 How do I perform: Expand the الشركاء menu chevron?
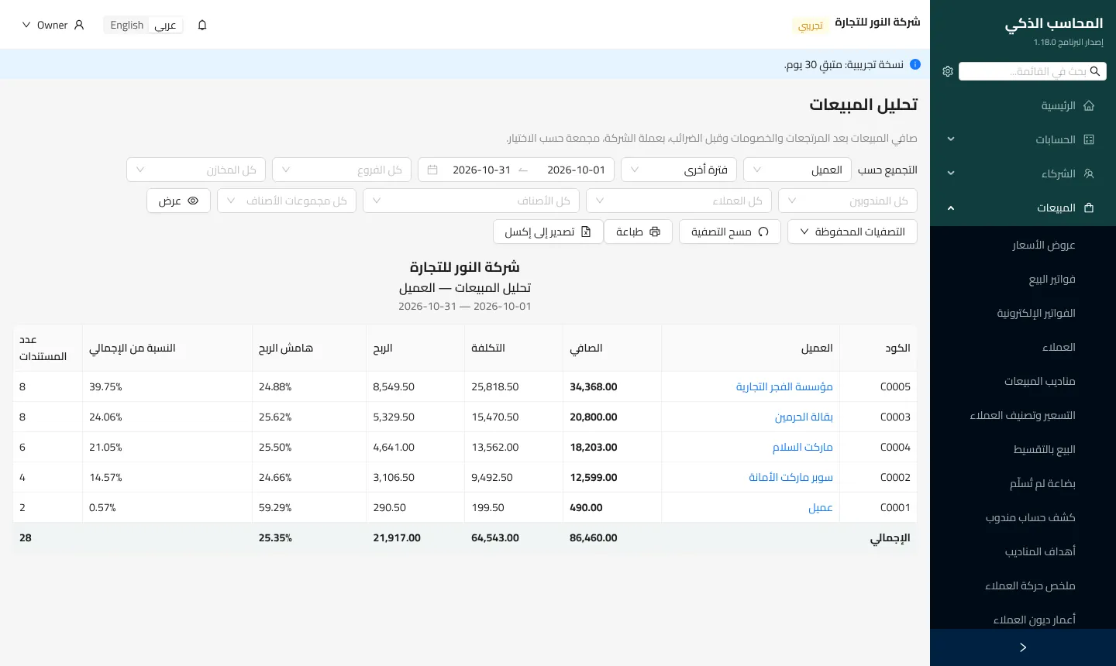tap(951, 173)
